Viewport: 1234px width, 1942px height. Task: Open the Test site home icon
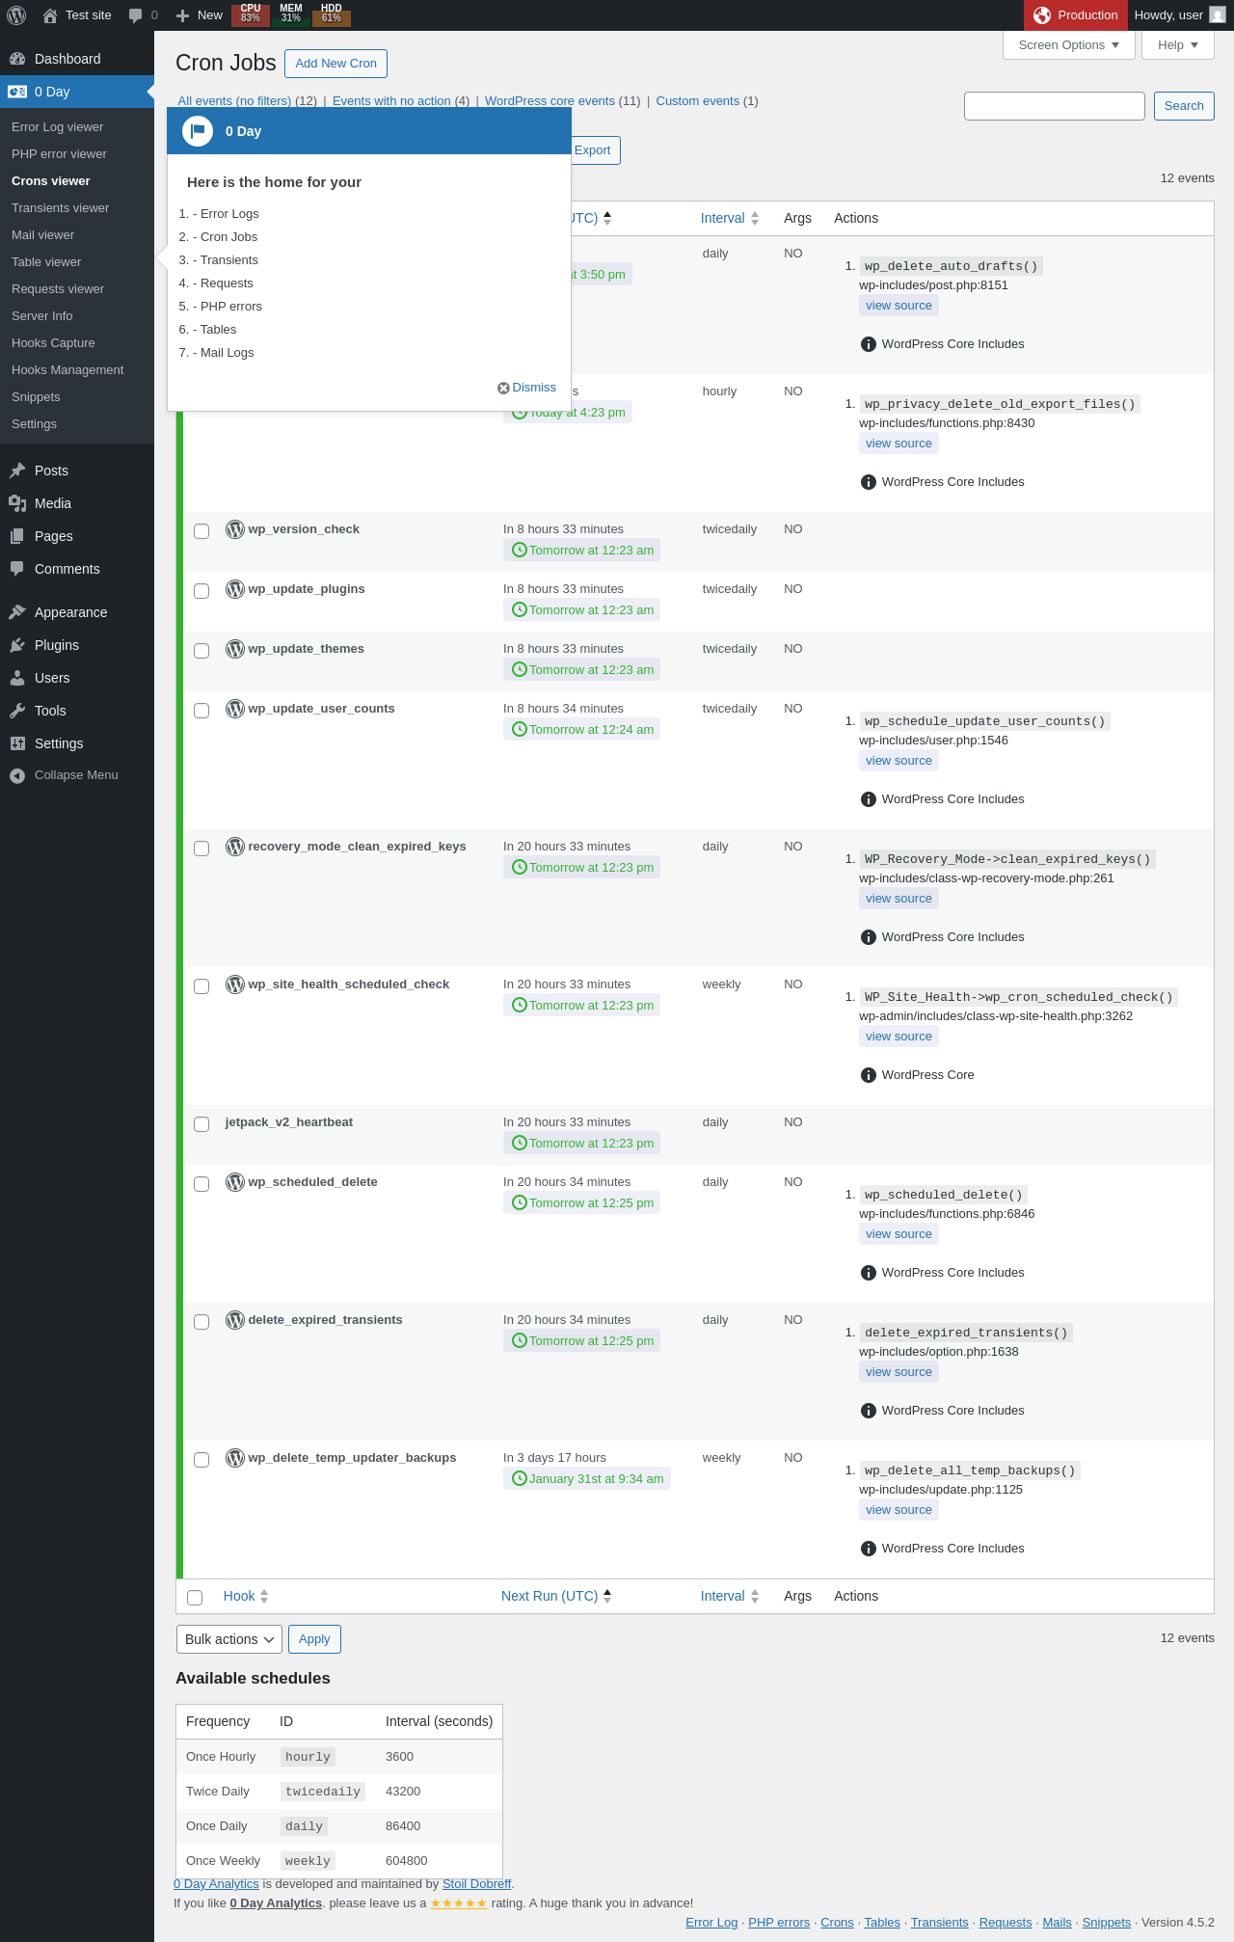pos(50,15)
